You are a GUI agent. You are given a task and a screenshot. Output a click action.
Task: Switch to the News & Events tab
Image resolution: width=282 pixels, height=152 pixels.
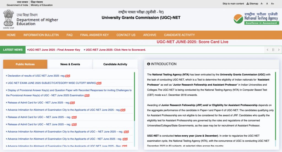point(70,64)
